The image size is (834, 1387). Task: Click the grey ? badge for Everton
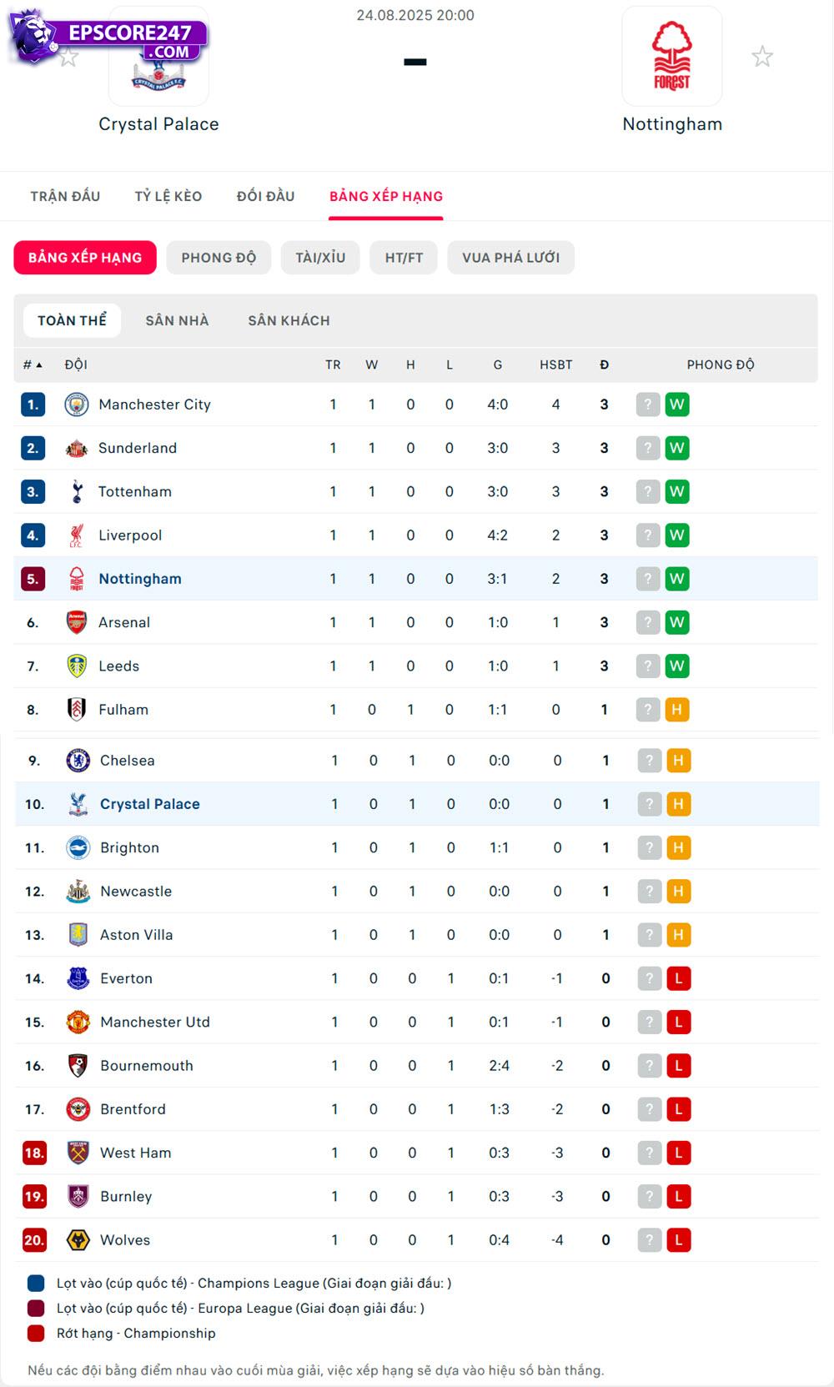point(650,978)
